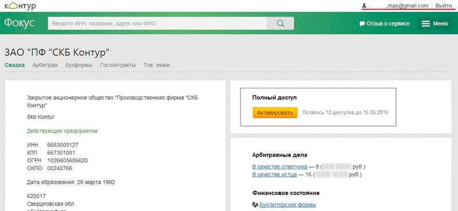
Task: Click the ИНН value 6663003127
Action: pos(62,145)
